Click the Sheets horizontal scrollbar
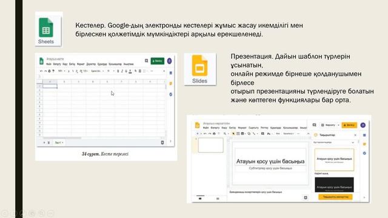The width and height of the screenshot is (388, 218). (62, 138)
